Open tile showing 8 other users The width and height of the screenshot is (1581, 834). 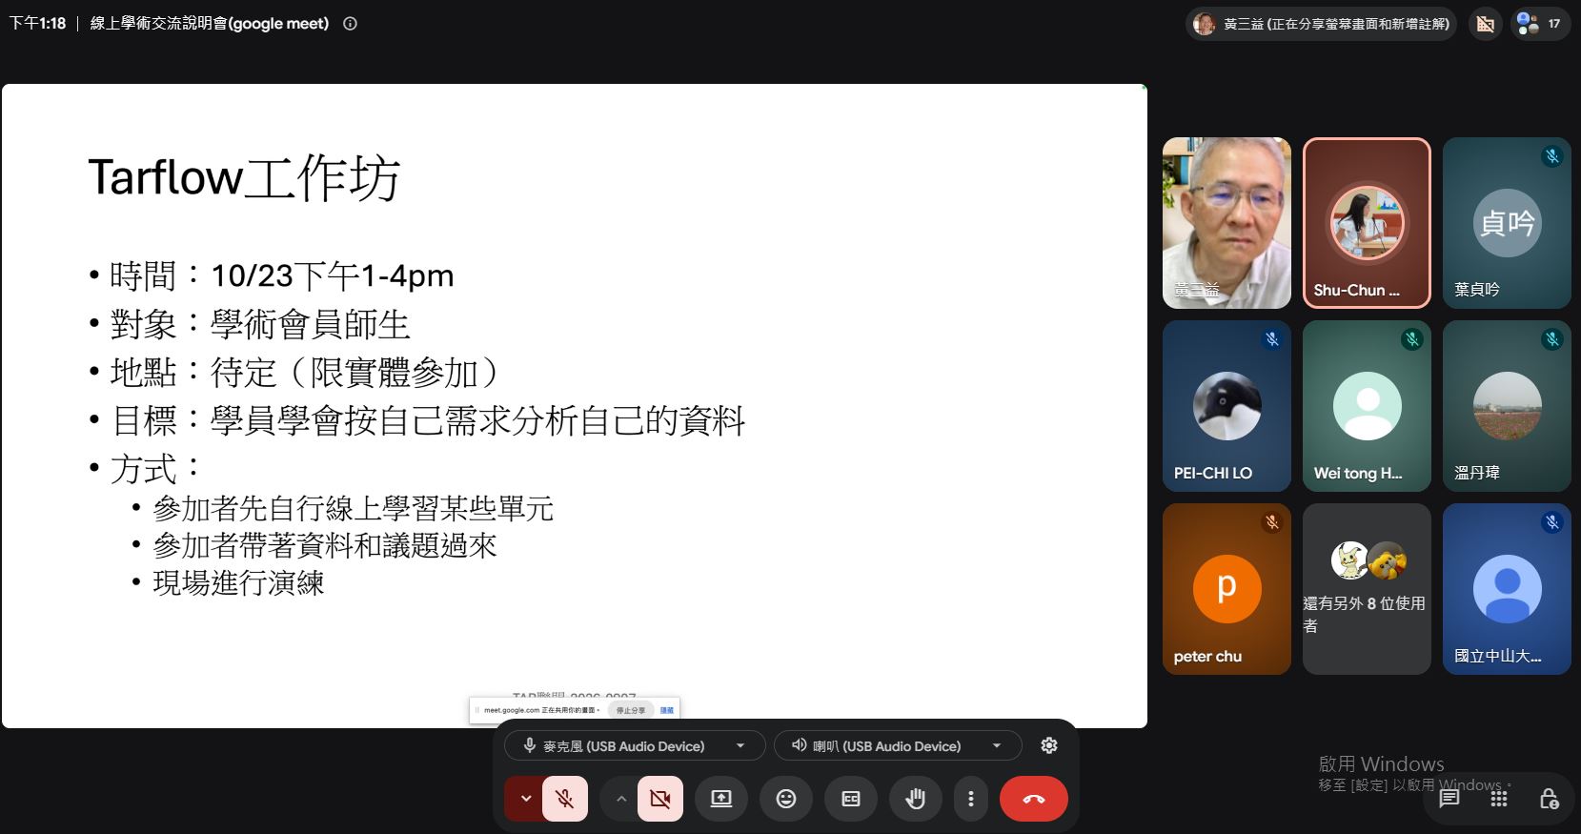[x=1367, y=589]
